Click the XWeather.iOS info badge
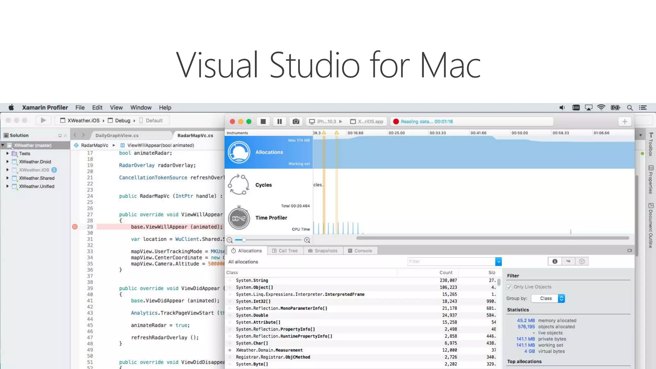 (54, 170)
